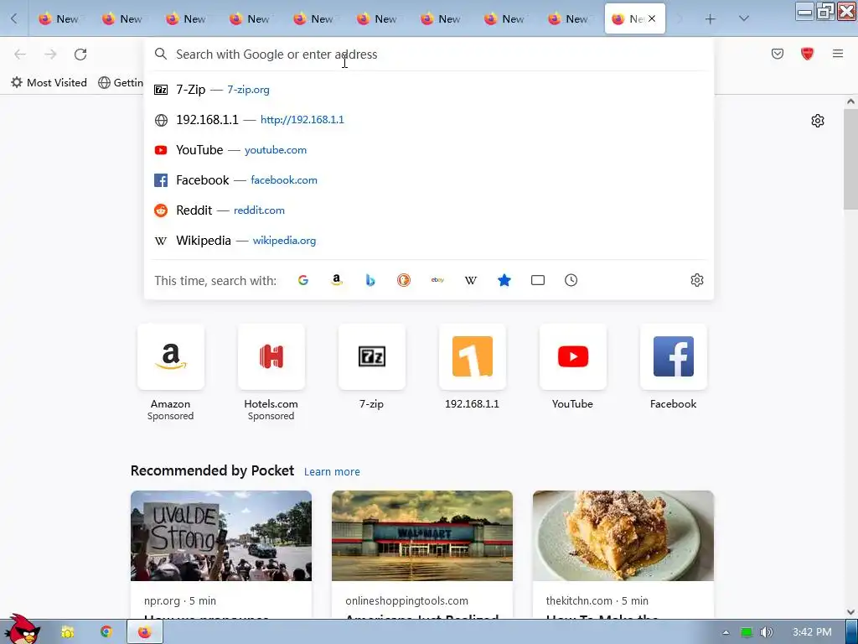The width and height of the screenshot is (858, 644).
Task: Select the Reddit suggestion row
Action: (x=429, y=210)
